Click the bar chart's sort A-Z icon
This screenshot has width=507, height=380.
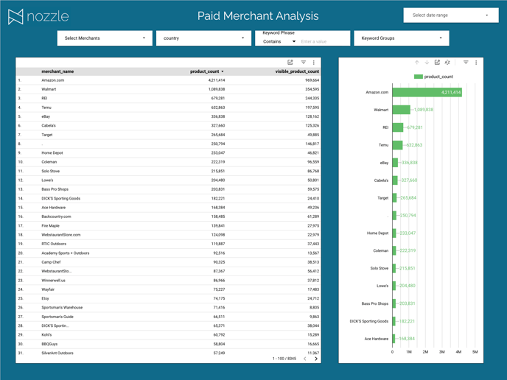pyautogui.click(x=447, y=63)
